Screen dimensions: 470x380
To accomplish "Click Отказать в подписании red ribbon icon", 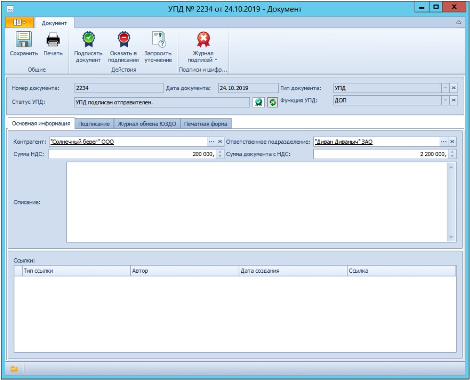I will pyautogui.click(x=124, y=39).
